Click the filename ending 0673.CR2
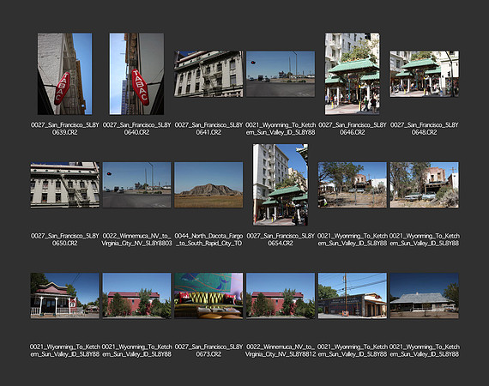 click(208, 351)
